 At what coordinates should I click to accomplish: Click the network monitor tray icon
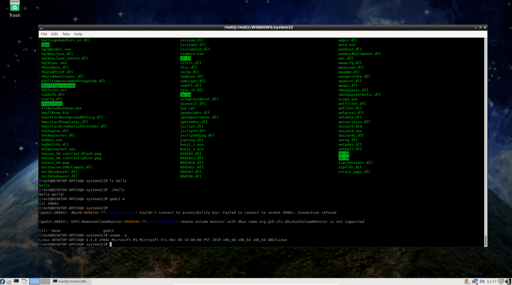(x=475, y=281)
